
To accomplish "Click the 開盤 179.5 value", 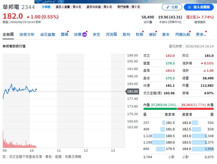I will [x=170, y=63].
